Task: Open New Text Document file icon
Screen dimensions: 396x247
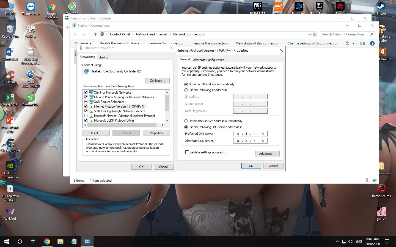Action: [31, 56]
